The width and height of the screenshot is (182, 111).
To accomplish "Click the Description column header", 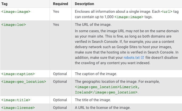I will coord(84,4).
